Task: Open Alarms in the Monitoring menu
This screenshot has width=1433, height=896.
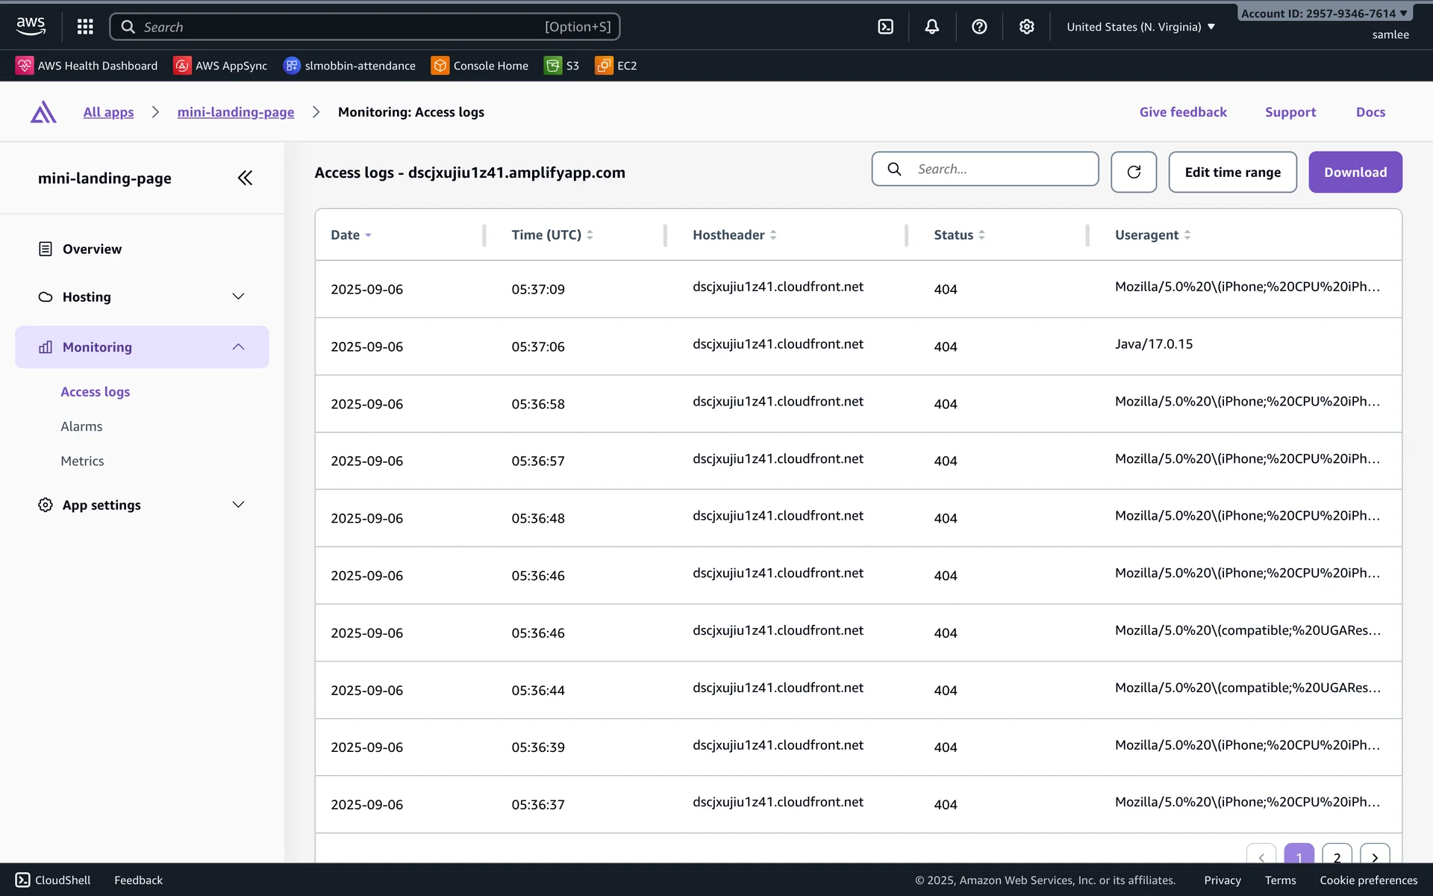Action: tap(81, 426)
